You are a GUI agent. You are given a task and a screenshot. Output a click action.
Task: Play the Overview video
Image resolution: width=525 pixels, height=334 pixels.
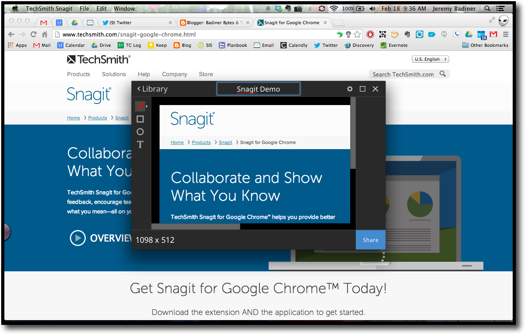(78, 238)
